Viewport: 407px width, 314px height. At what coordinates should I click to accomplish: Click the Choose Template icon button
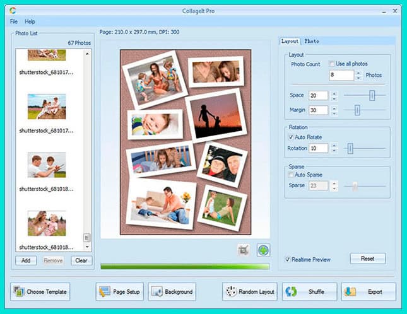click(40, 292)
